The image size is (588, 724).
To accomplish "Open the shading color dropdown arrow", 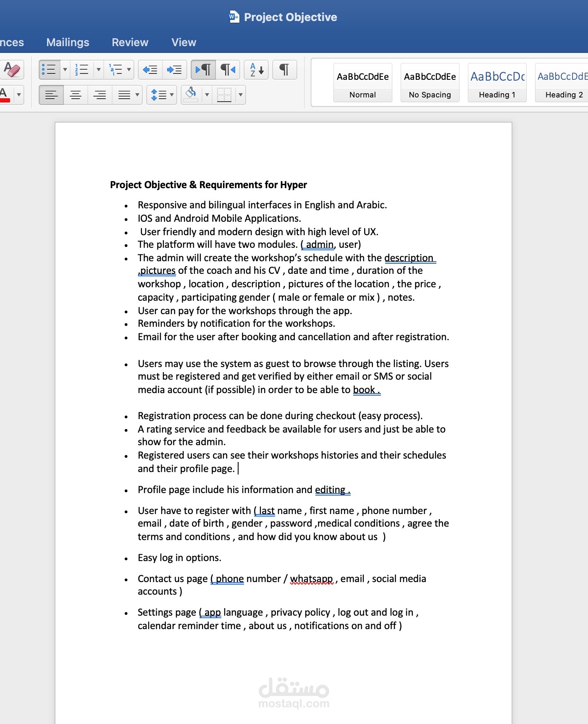I will pyautogui.click(x=207, y=95).
